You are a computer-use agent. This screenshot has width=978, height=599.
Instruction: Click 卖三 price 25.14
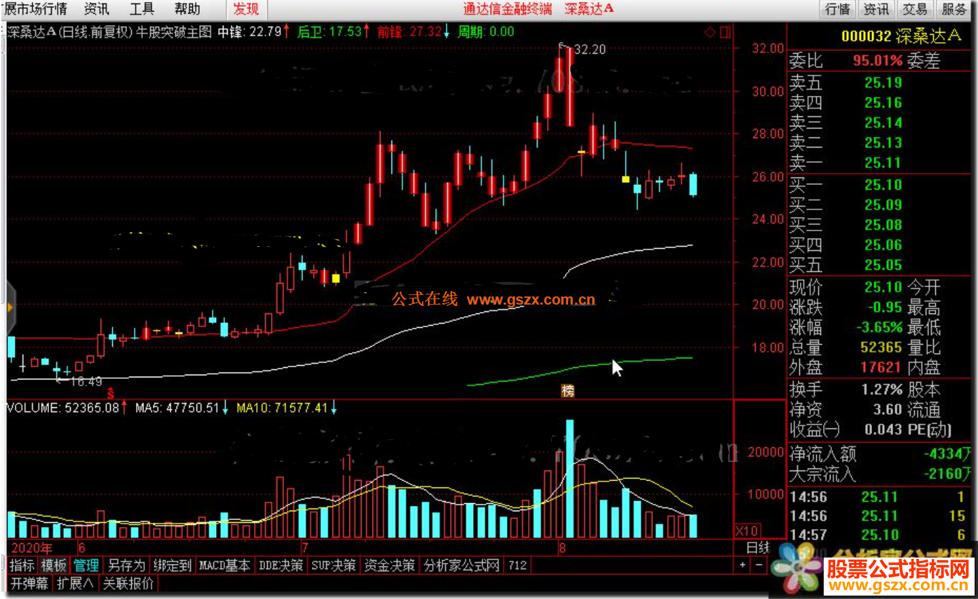pyautogui.click(x=883, y=123)
